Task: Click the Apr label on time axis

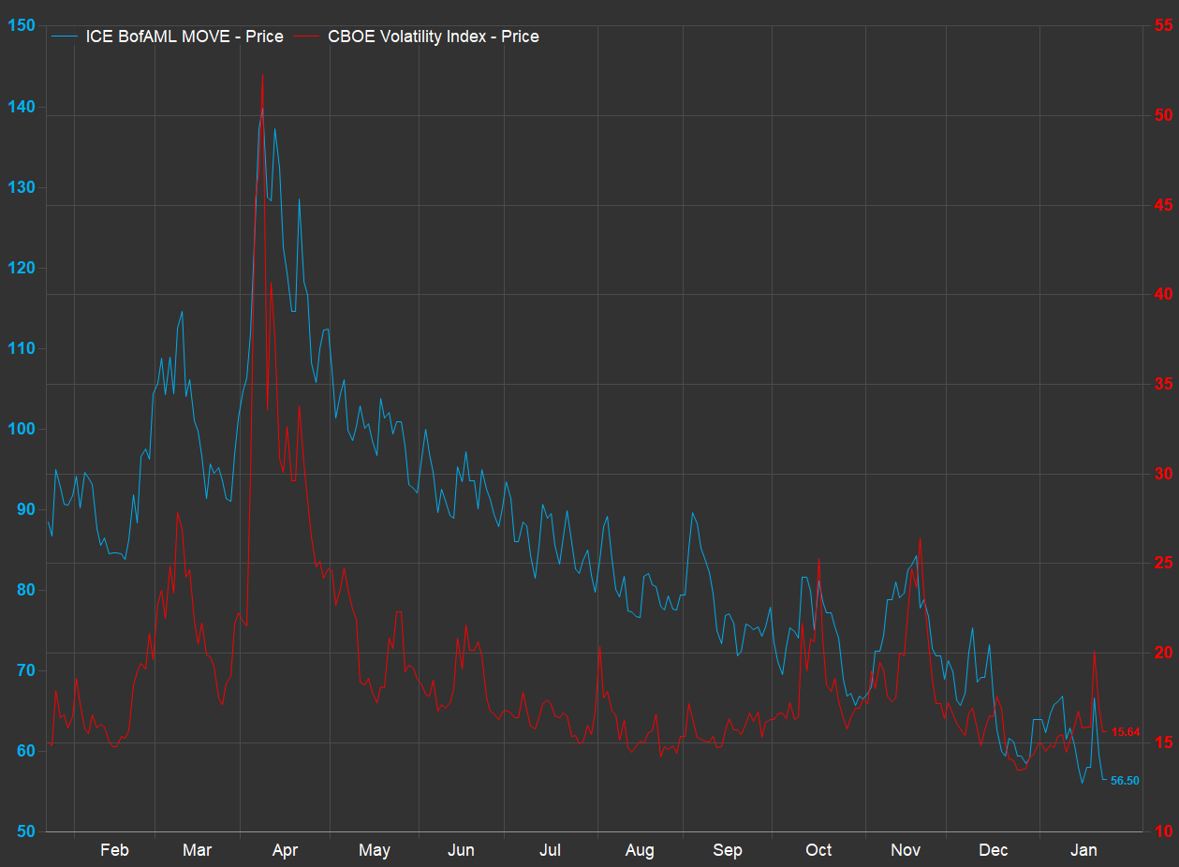Action: tap(285, 850)
